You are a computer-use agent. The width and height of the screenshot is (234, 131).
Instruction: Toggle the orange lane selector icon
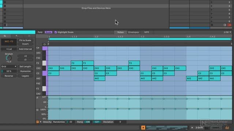click(x=37, y=122)
